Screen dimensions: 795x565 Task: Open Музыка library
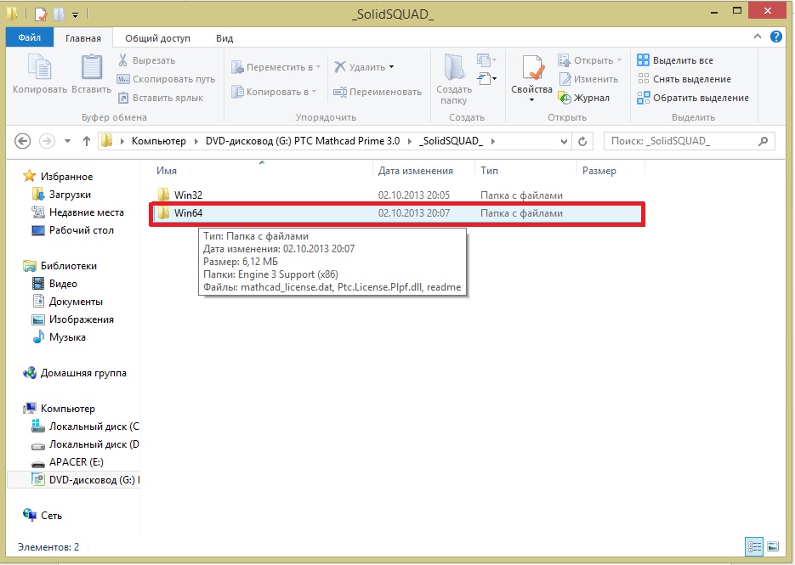[x=67, y=337]
